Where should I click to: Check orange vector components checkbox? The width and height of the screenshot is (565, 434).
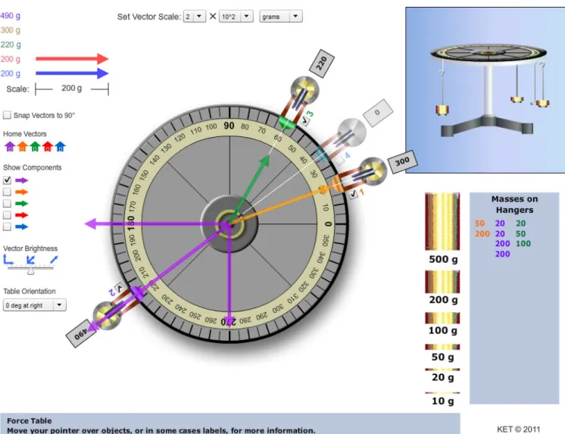[7, 192]
